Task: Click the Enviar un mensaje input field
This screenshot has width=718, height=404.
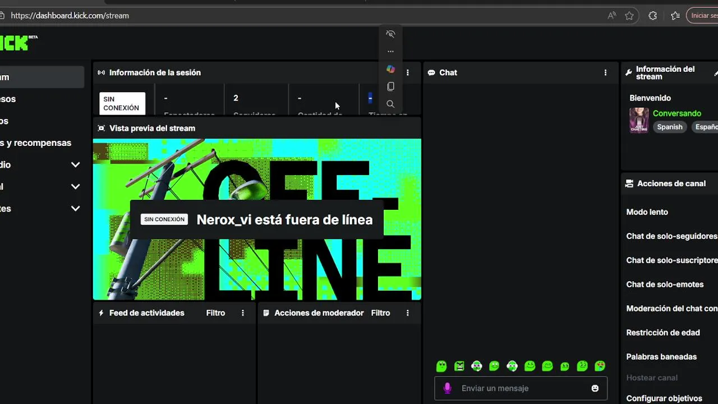Action: click(x=521, y=388)
